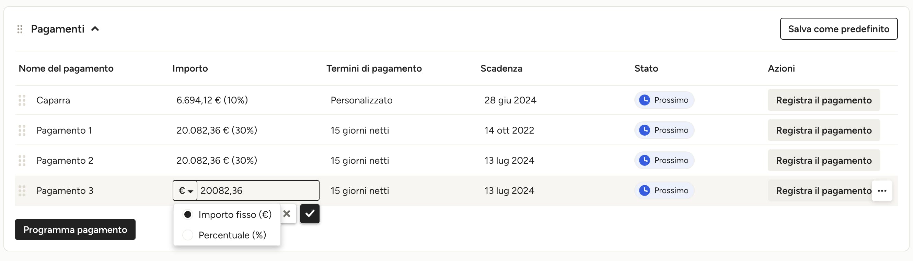Click Termini di pagamento for Pagamento 1
The image size is (913, 261).
(x=360, y=130)
